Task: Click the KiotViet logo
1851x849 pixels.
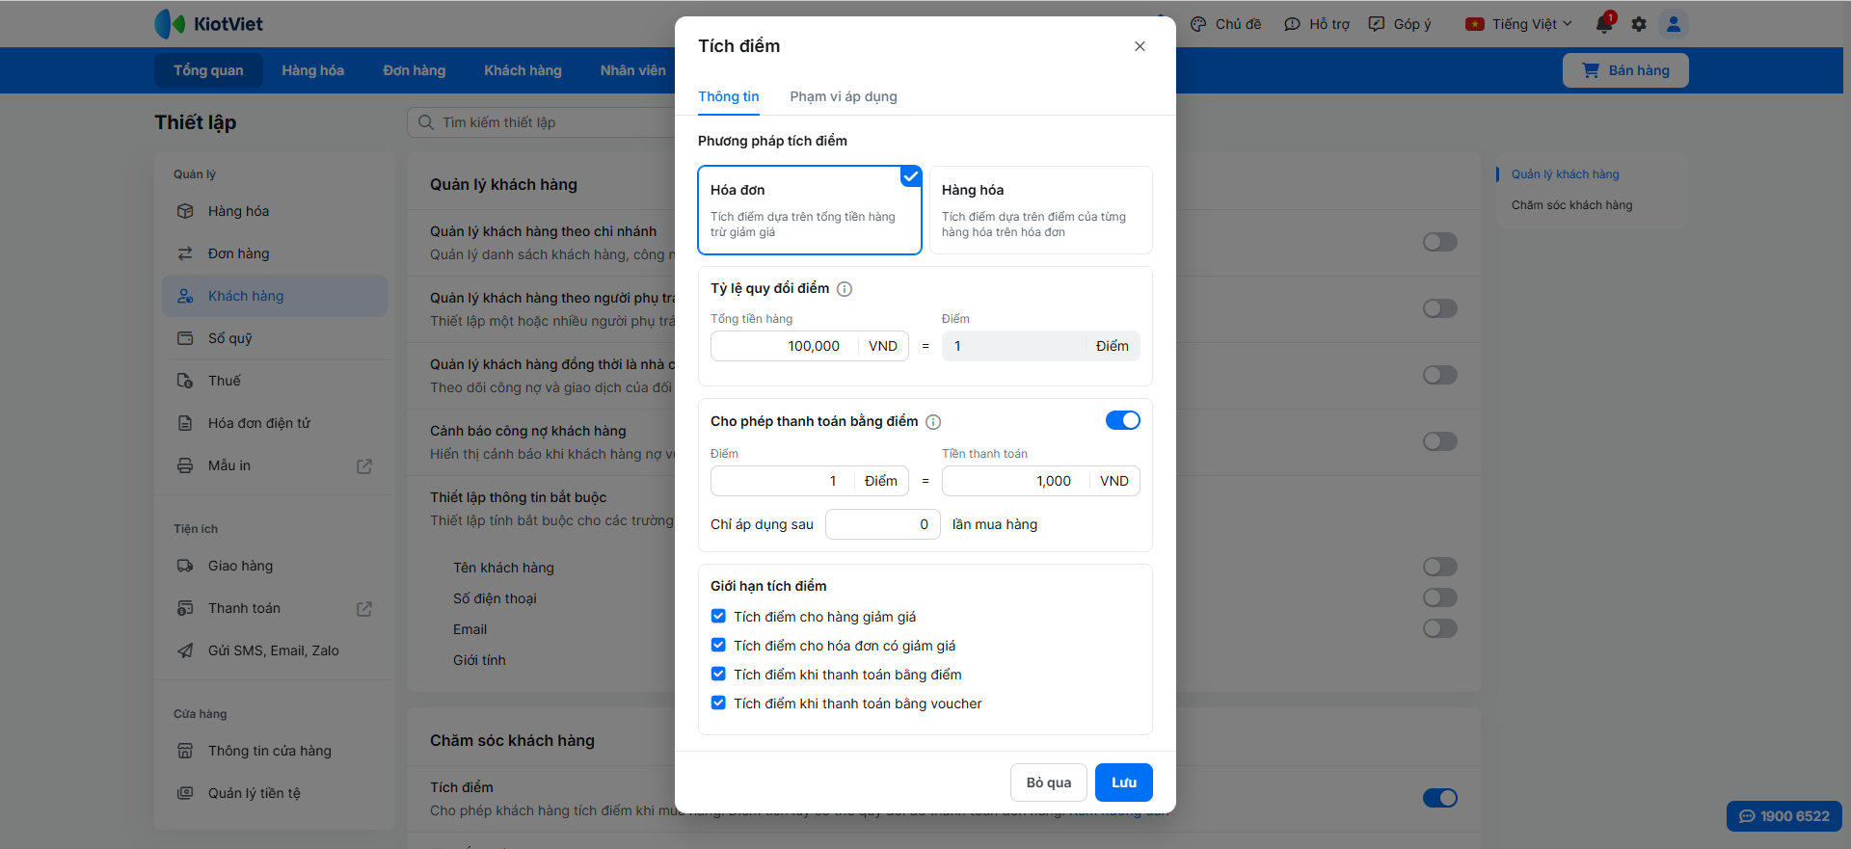Action: tap(209, 24)
